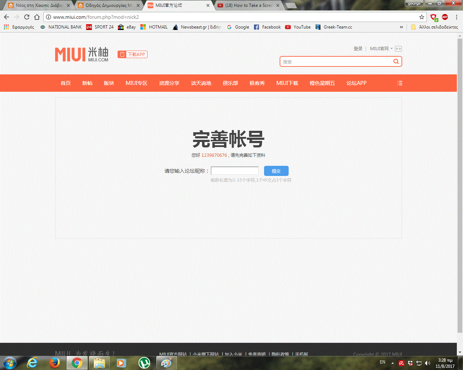The height and width of the screenshot is (370, 463).
Task: Launch Internet Explorer from the taskbar
Action: coord(33,363)
